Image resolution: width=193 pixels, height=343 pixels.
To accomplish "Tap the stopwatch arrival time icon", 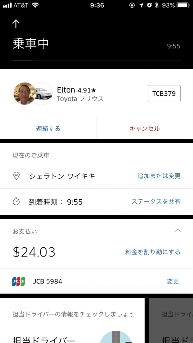I will pyautogui.click(x=16, y=202).
